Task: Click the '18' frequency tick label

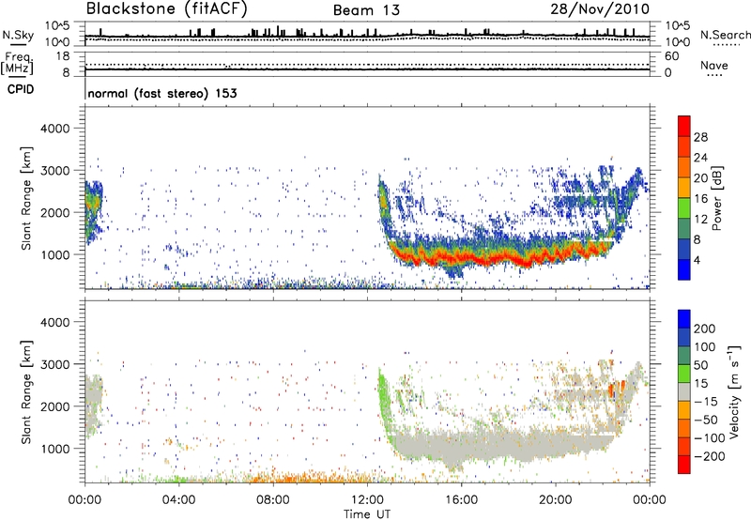Action: click(62, 56)
